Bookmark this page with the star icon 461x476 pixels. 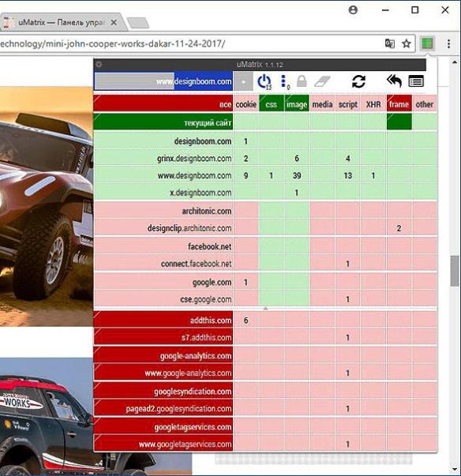click(x=407, y=43)
